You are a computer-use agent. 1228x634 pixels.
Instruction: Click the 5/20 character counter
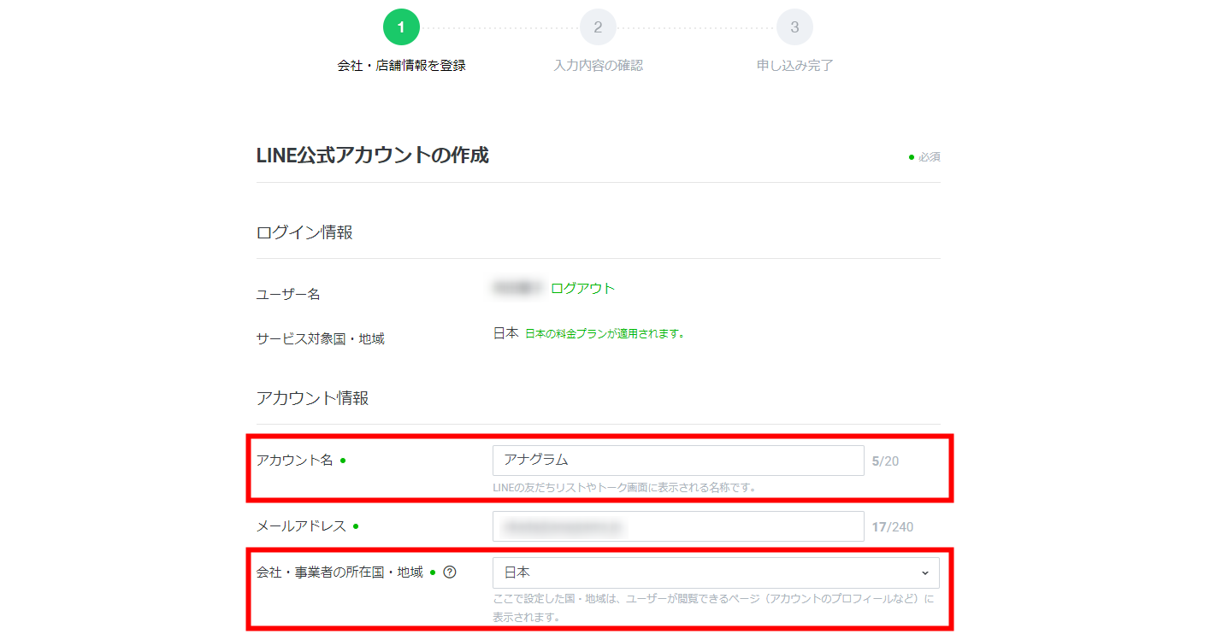[885, 461]
